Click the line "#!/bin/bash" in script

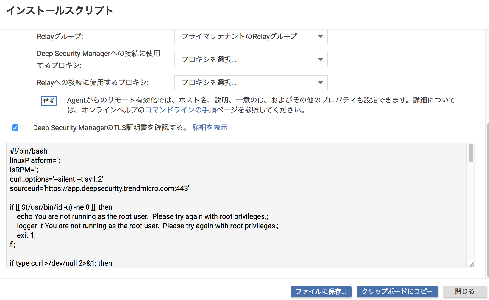[29, 151]
